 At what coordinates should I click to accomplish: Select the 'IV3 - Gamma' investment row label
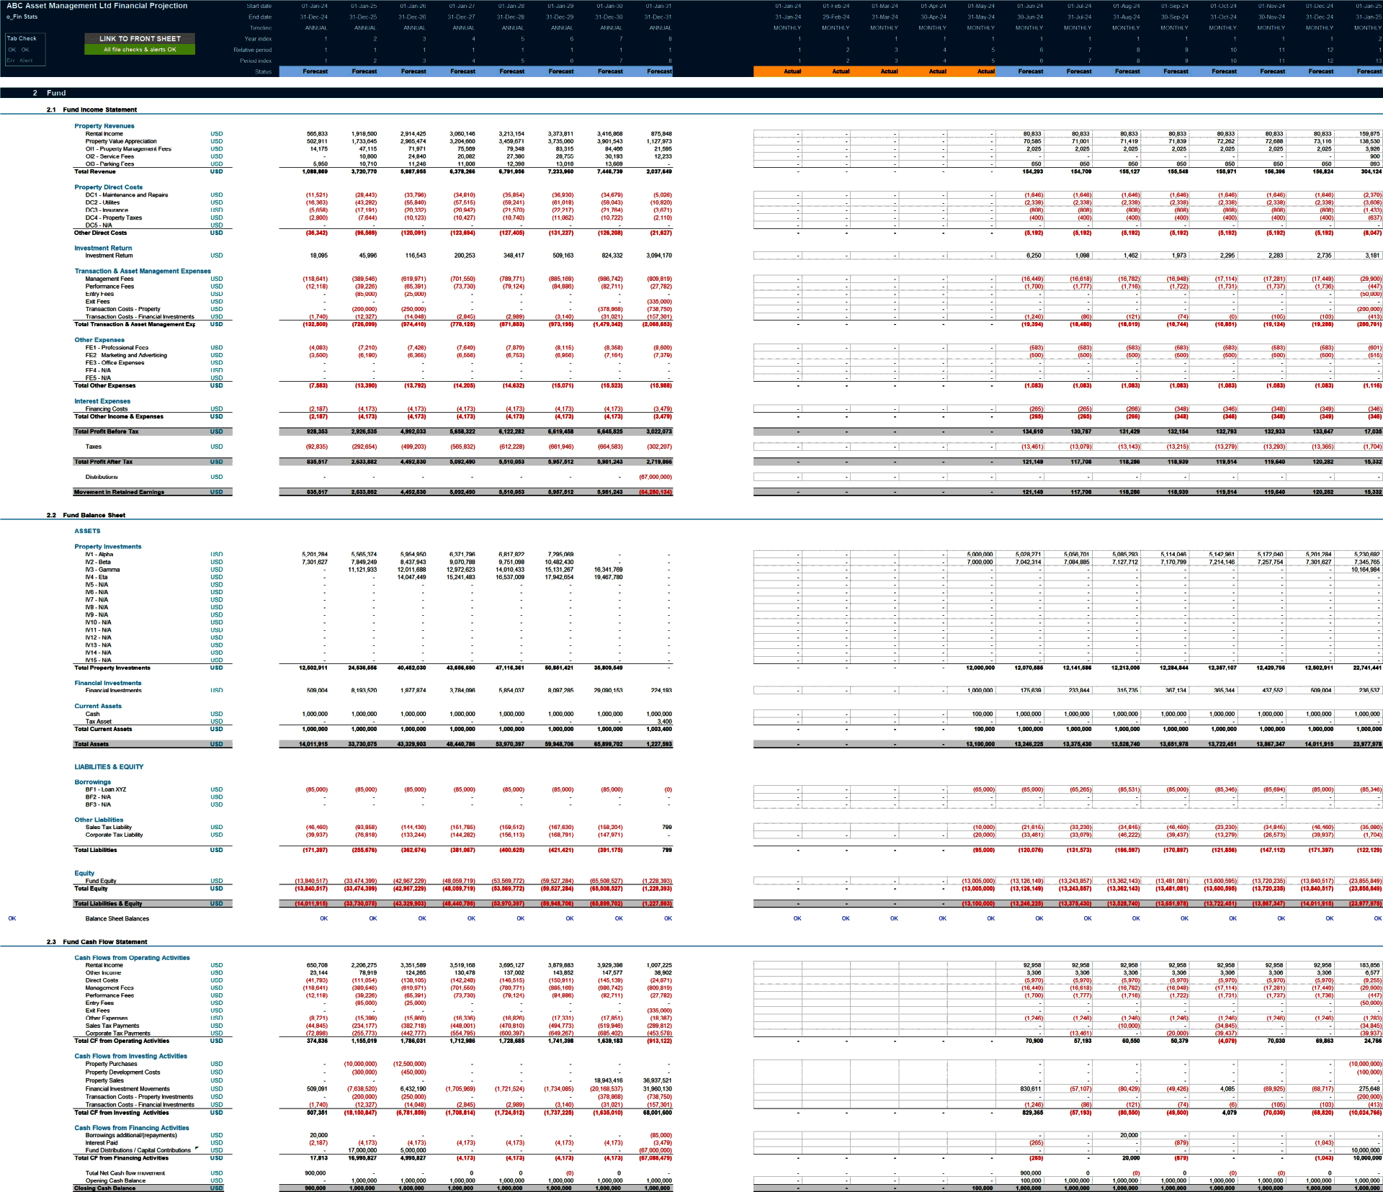pos(102,569)
